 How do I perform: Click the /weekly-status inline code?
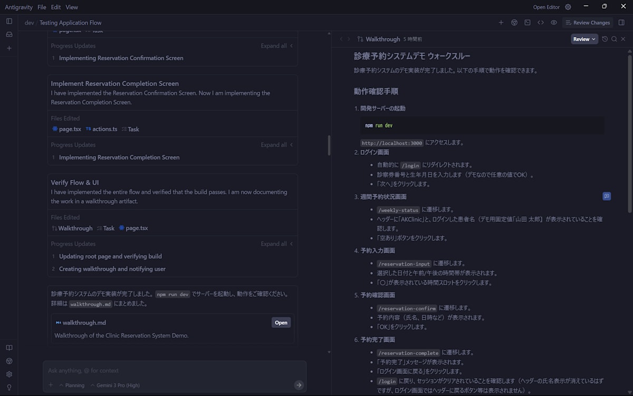tap(398, 210)
